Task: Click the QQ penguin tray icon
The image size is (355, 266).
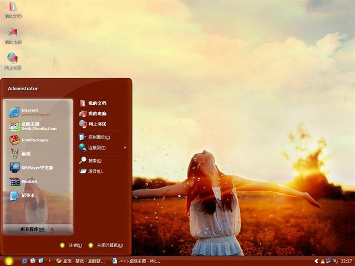Action: [322, 261]
